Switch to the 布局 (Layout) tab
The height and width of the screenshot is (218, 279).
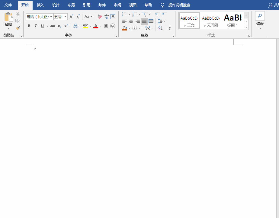pos(71,5)
